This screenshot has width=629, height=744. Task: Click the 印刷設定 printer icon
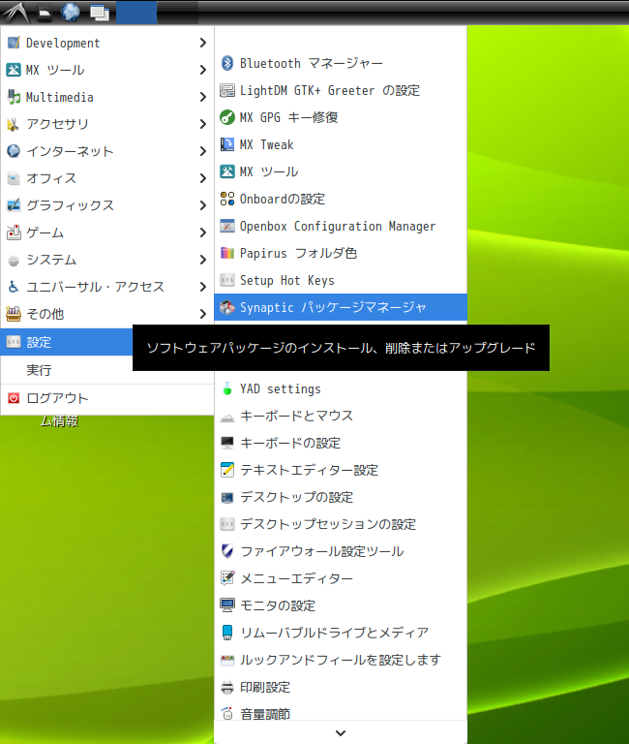[x=227, y=687]
